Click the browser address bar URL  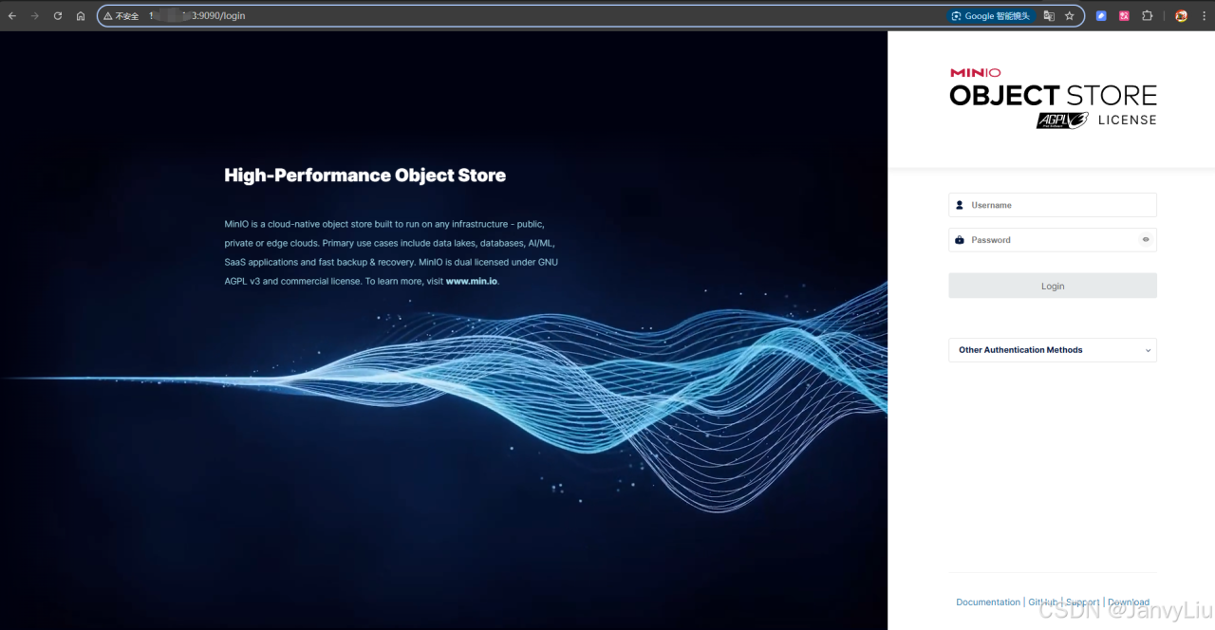pos(475,16)
